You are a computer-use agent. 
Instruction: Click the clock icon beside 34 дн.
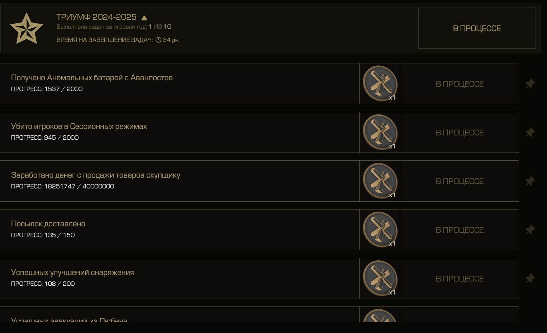click(158, 40)
